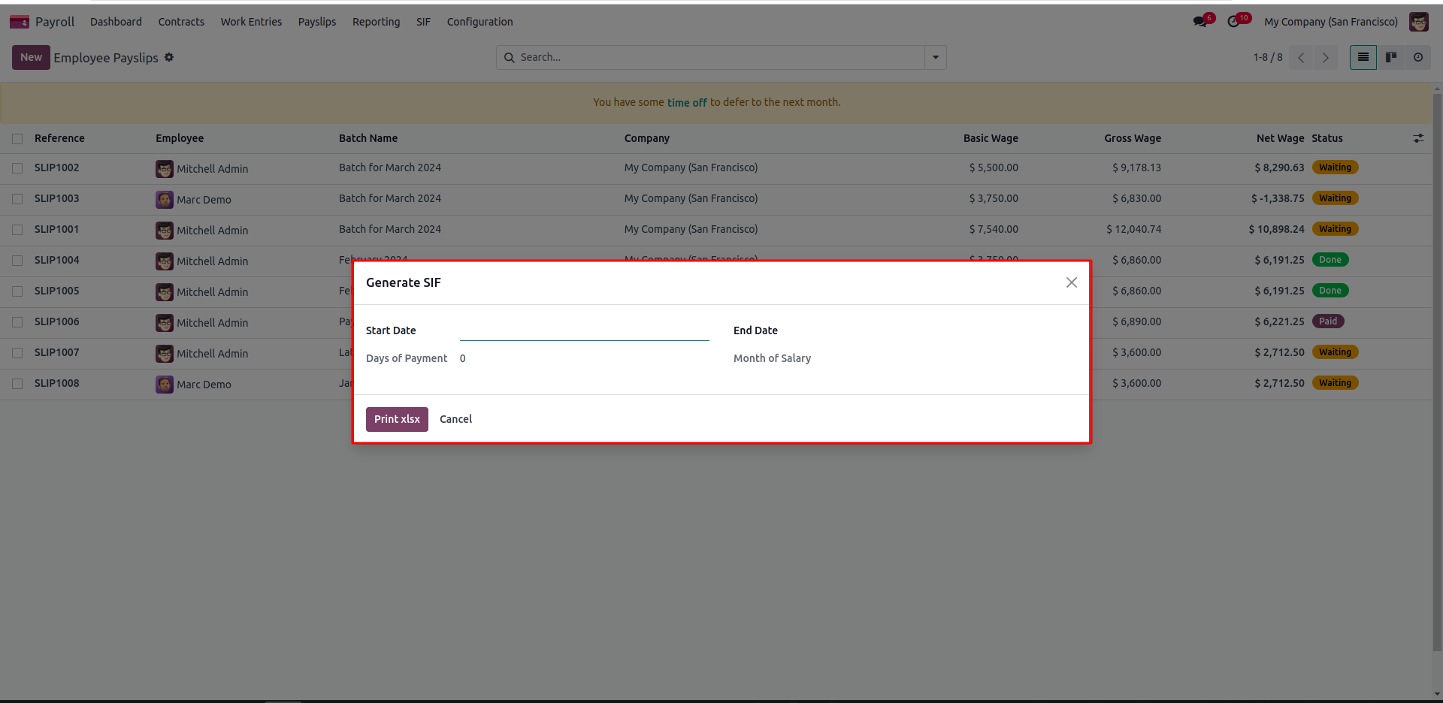Go to next page chevron

[1325, 57]
